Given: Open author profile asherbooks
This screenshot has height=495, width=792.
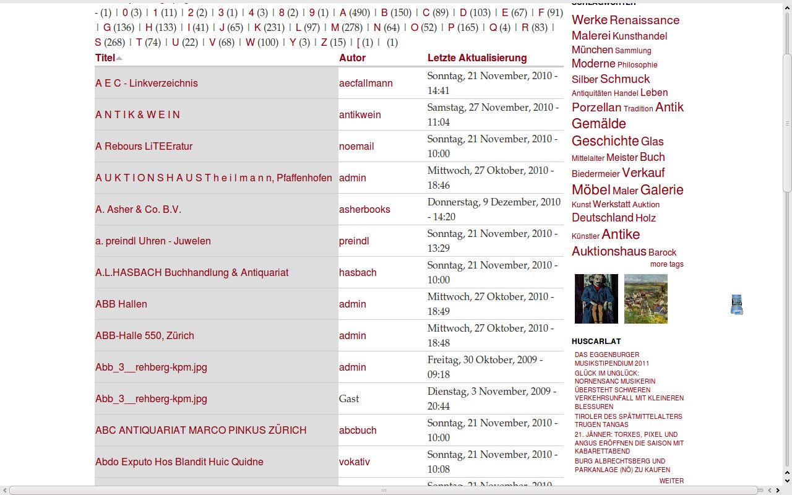Looking at the screenshot, I should 364,209.
